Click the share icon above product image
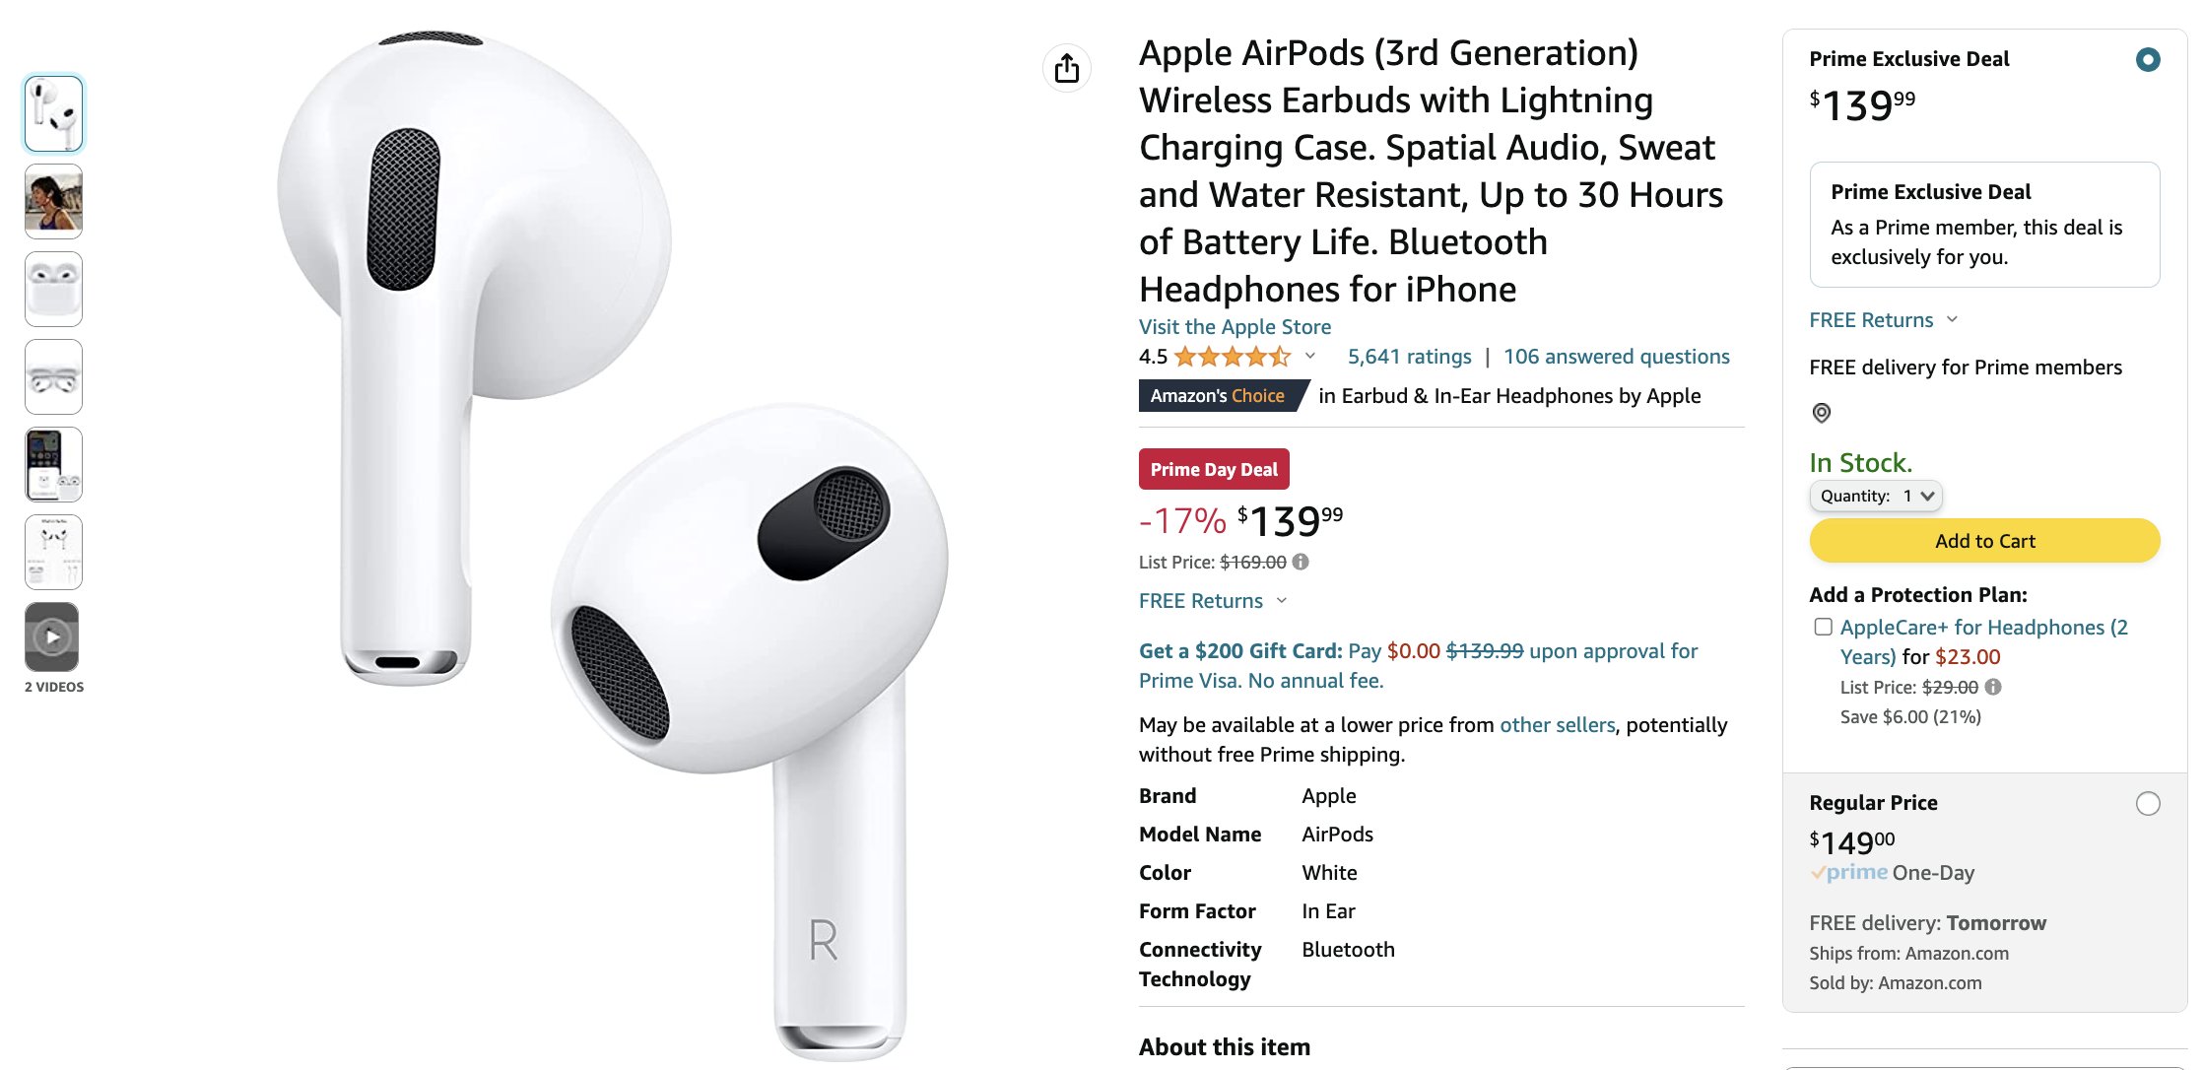This screenshot has height=1070, width=2203. pos(1066,69)
